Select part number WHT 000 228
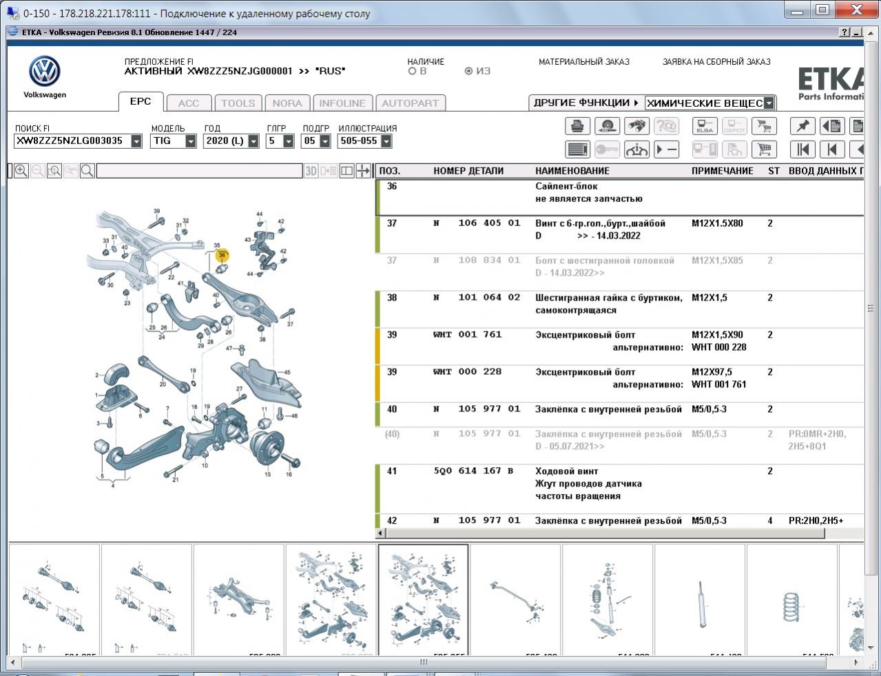Image resolution: width=881 pixels, height=676 pixels. (468, 372)
